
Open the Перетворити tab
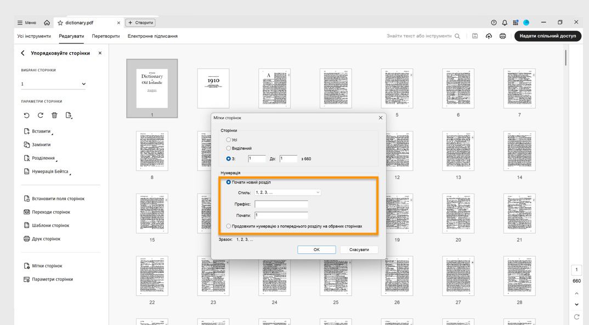[x=105, y=36]
